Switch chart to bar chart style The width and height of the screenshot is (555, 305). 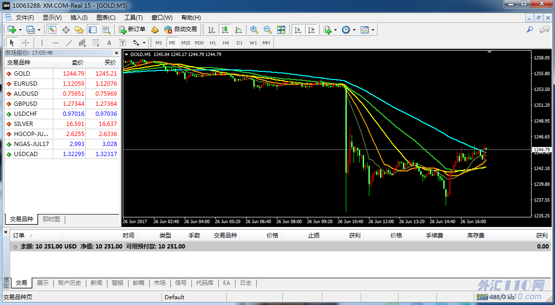pyautogui.click(x=212, y=30)
